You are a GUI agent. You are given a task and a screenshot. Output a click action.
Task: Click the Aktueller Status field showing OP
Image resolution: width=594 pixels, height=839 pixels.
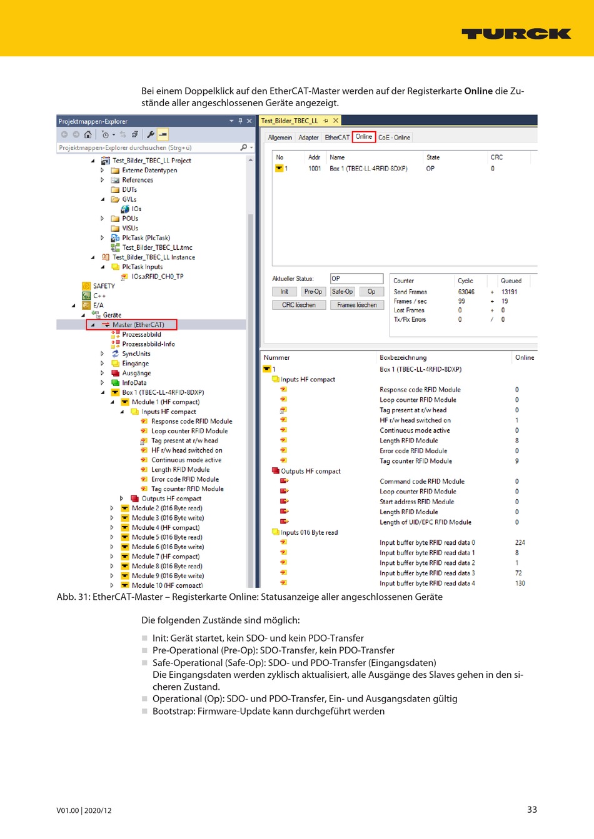click(356, 279)
